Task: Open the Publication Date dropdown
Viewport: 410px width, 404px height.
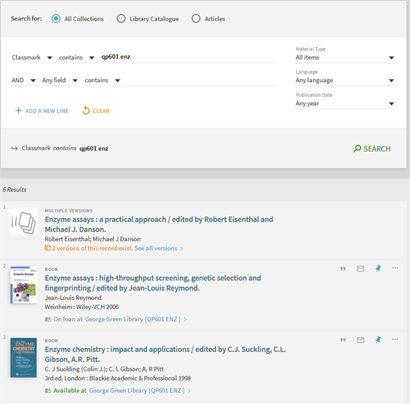Action: click(345, 104)
